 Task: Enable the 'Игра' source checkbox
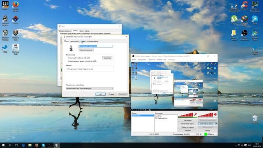click(x=157, y=116)
